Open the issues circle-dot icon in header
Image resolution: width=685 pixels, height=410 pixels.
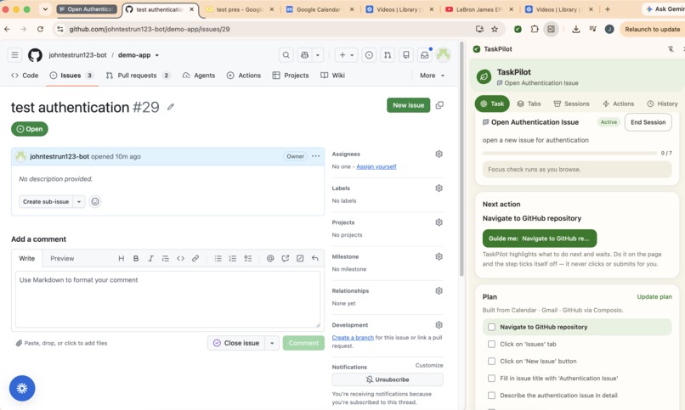coord(369,55)
